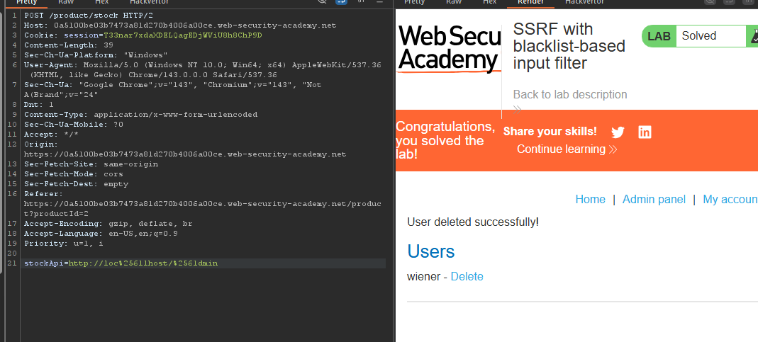Screen dimensions: 758x342
Task: Click the Accept-Encoding: gzip, deflate, br header
Action: point(108,224)
